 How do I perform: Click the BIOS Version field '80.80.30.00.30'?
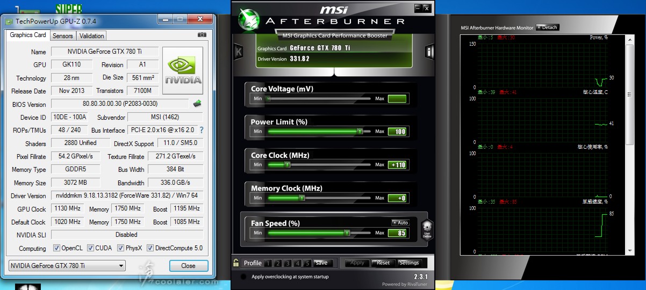[x=121, y=104]
